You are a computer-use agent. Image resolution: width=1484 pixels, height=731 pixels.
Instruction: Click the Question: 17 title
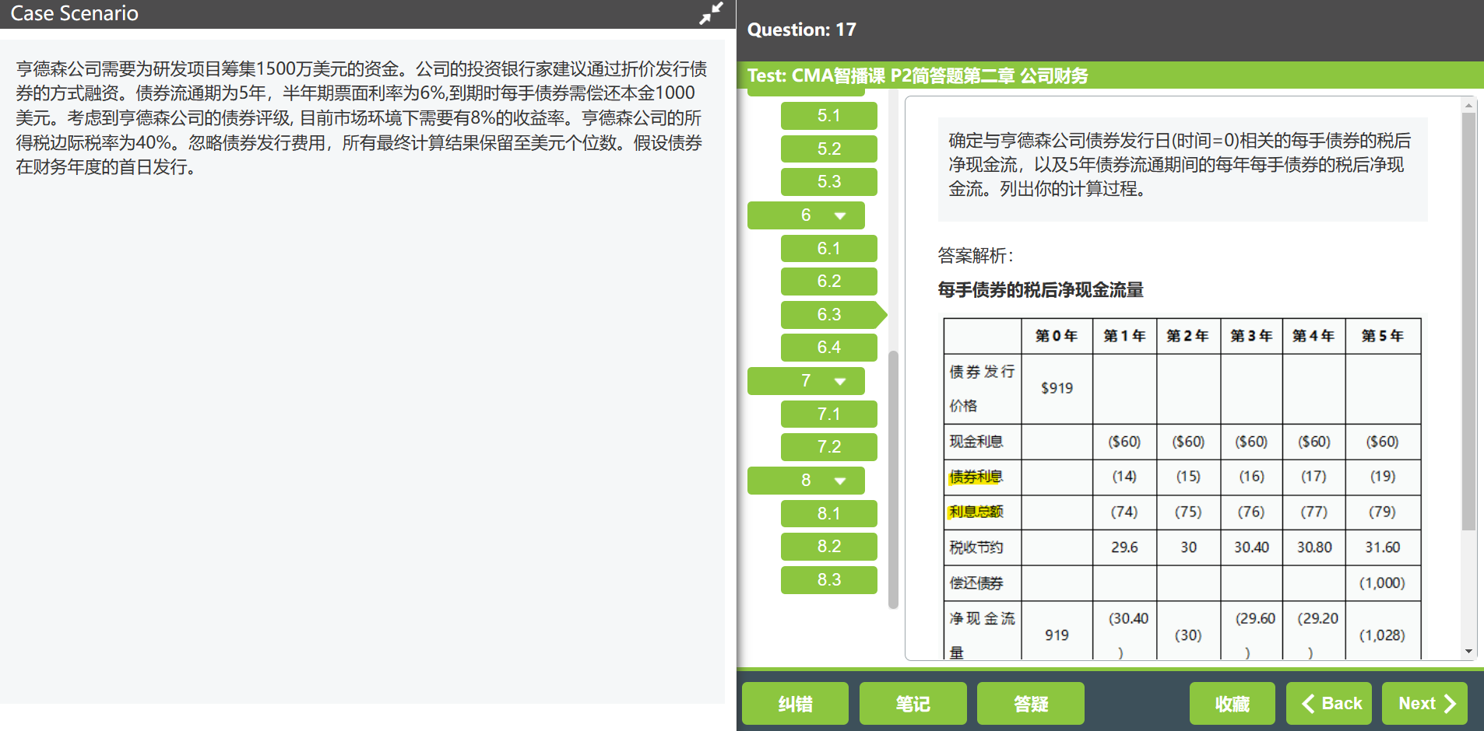click(x=802, y=30)
